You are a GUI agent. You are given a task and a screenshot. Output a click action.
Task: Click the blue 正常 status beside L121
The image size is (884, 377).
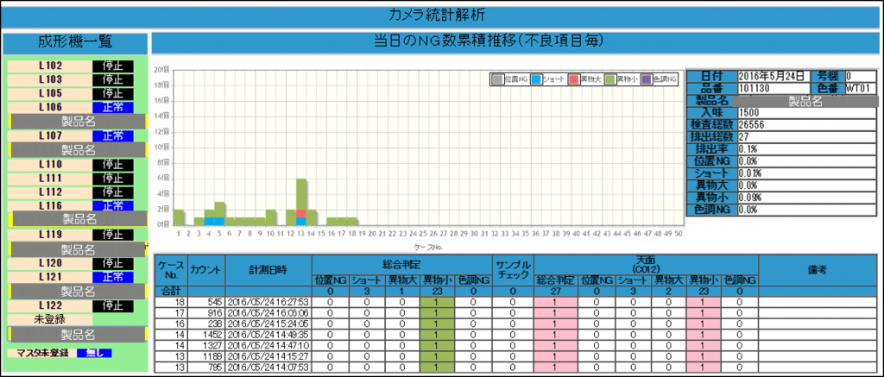(x=113, y=276)
